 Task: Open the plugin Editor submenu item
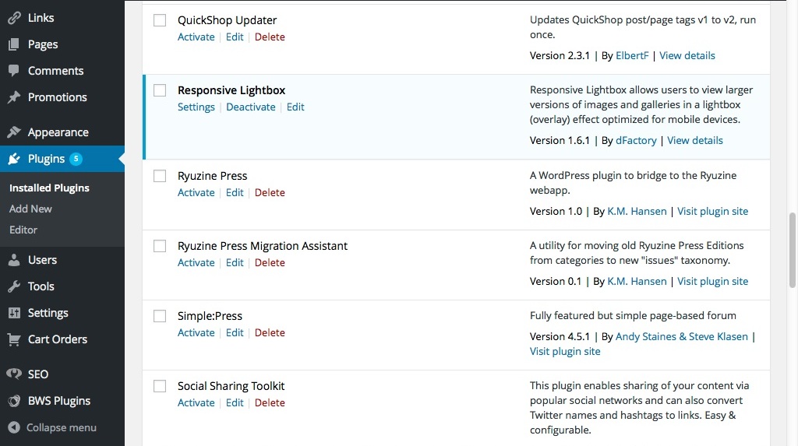coord(23,230)
